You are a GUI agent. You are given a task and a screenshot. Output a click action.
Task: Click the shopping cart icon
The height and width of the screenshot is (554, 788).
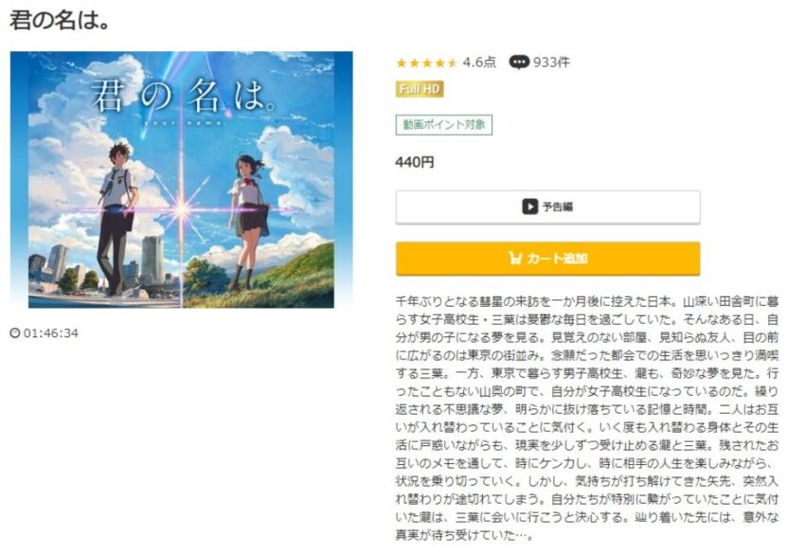[x=515, y=259]
